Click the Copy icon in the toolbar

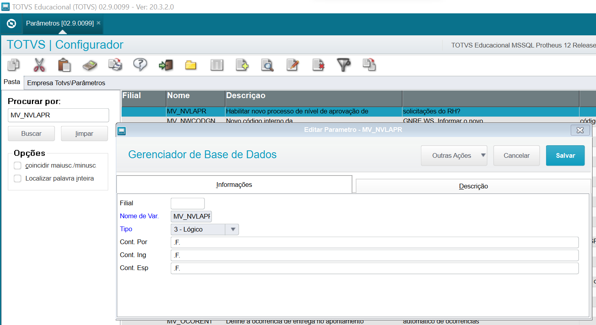(x=14, y=65)
